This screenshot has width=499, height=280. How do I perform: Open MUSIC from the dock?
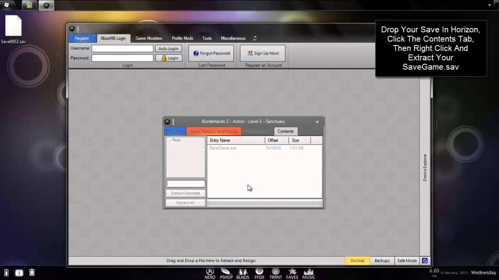coord(308,273)
